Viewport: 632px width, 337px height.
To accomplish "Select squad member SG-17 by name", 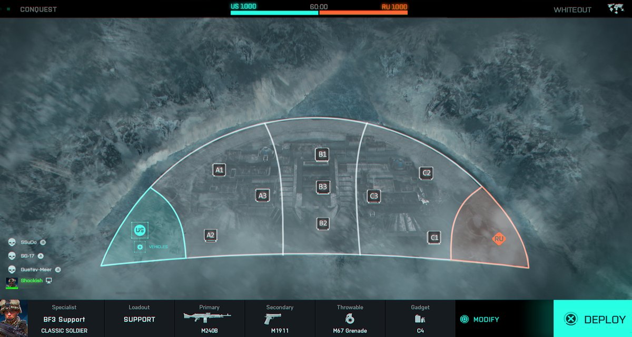I will coord(28,256).
